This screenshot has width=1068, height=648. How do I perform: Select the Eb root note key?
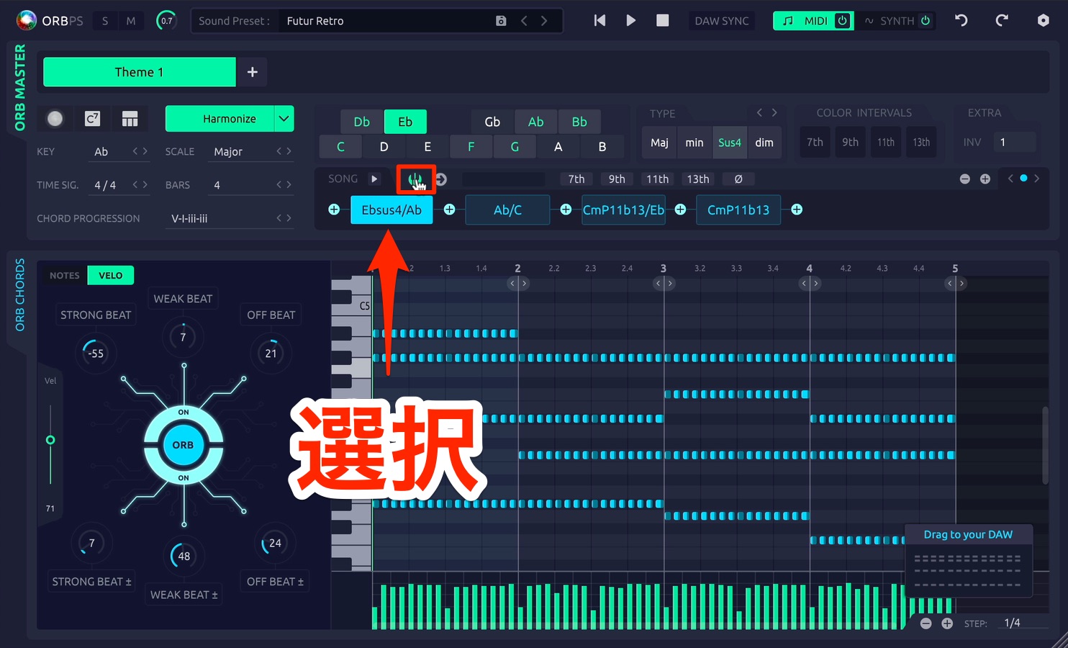[x=405, y=122]
